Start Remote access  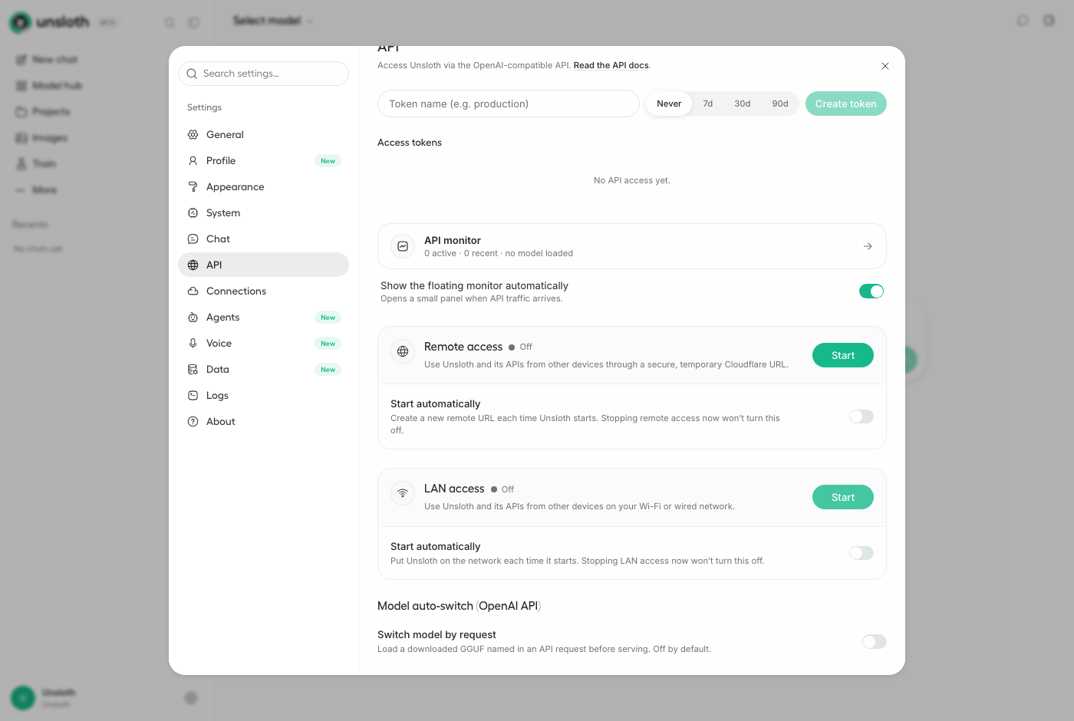843,355
